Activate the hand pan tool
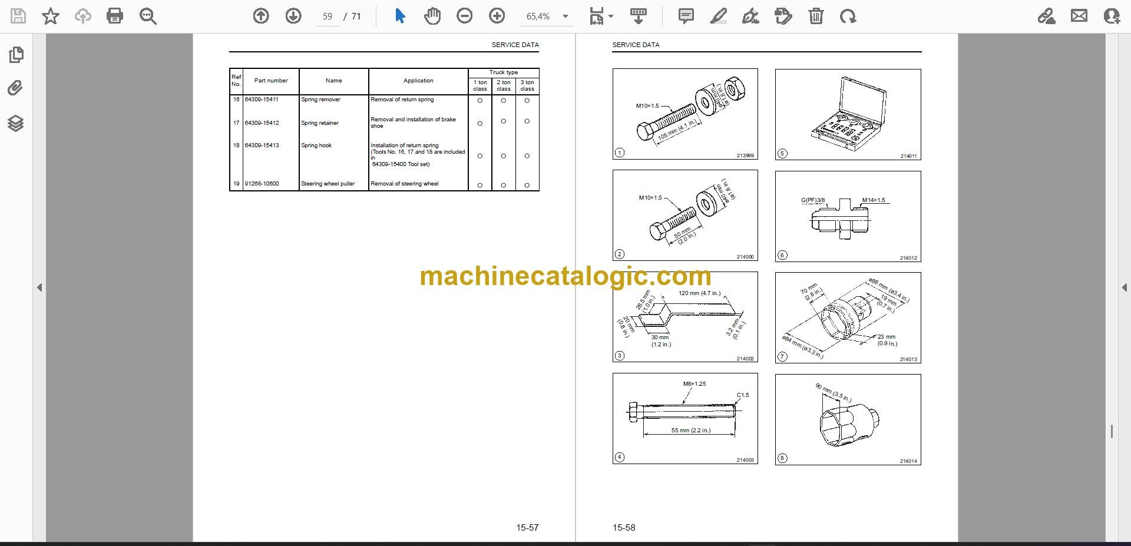1131x546 pixels. coord(432,16)
